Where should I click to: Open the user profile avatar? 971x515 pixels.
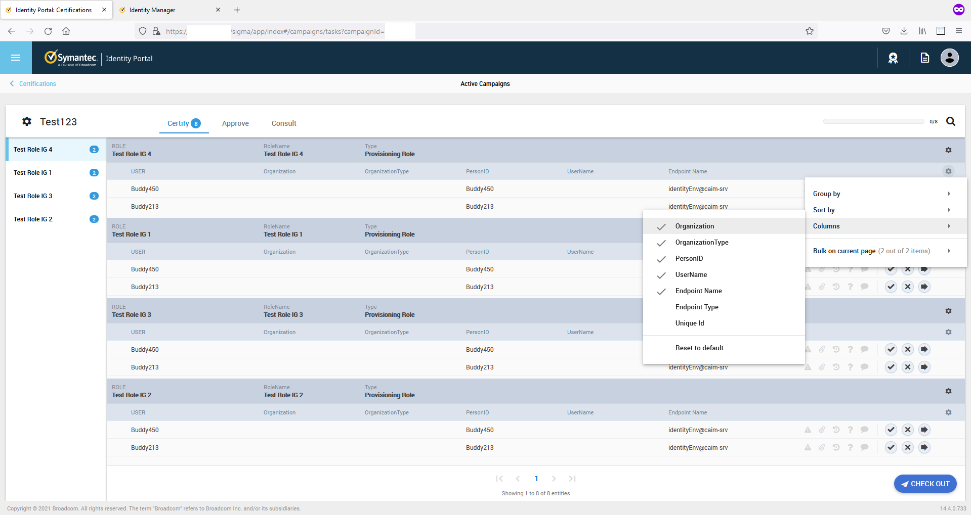pyautogui.click(x=949, y=58)
